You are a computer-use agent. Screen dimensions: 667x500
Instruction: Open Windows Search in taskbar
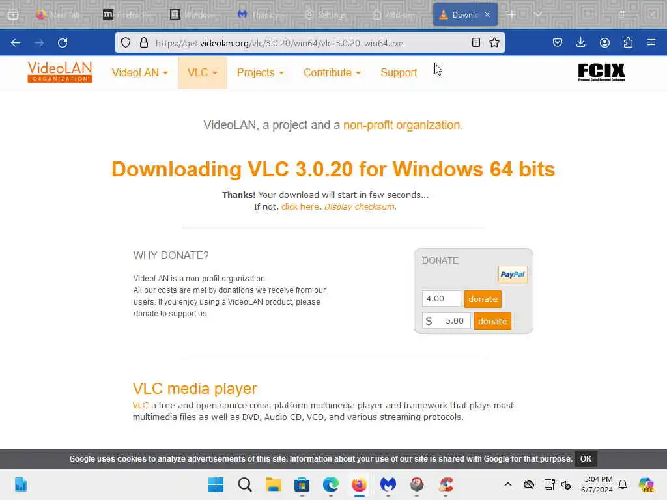[245, 484]
